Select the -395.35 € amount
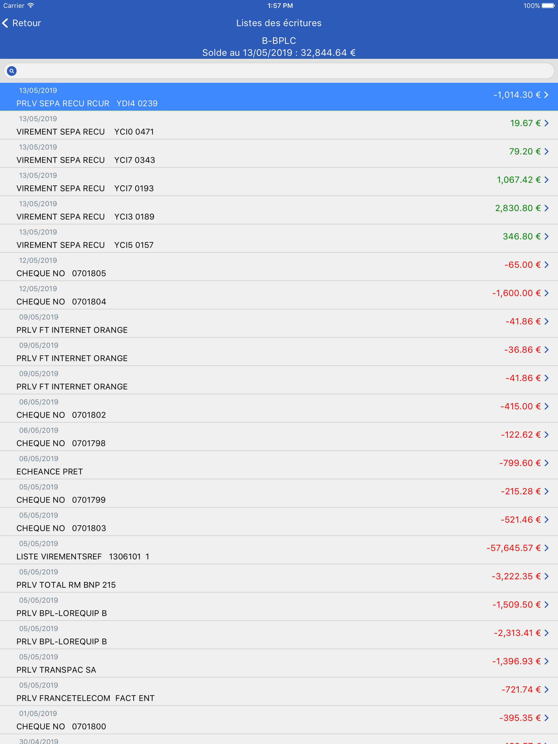558x744 pixels. [x=520, y=718]
